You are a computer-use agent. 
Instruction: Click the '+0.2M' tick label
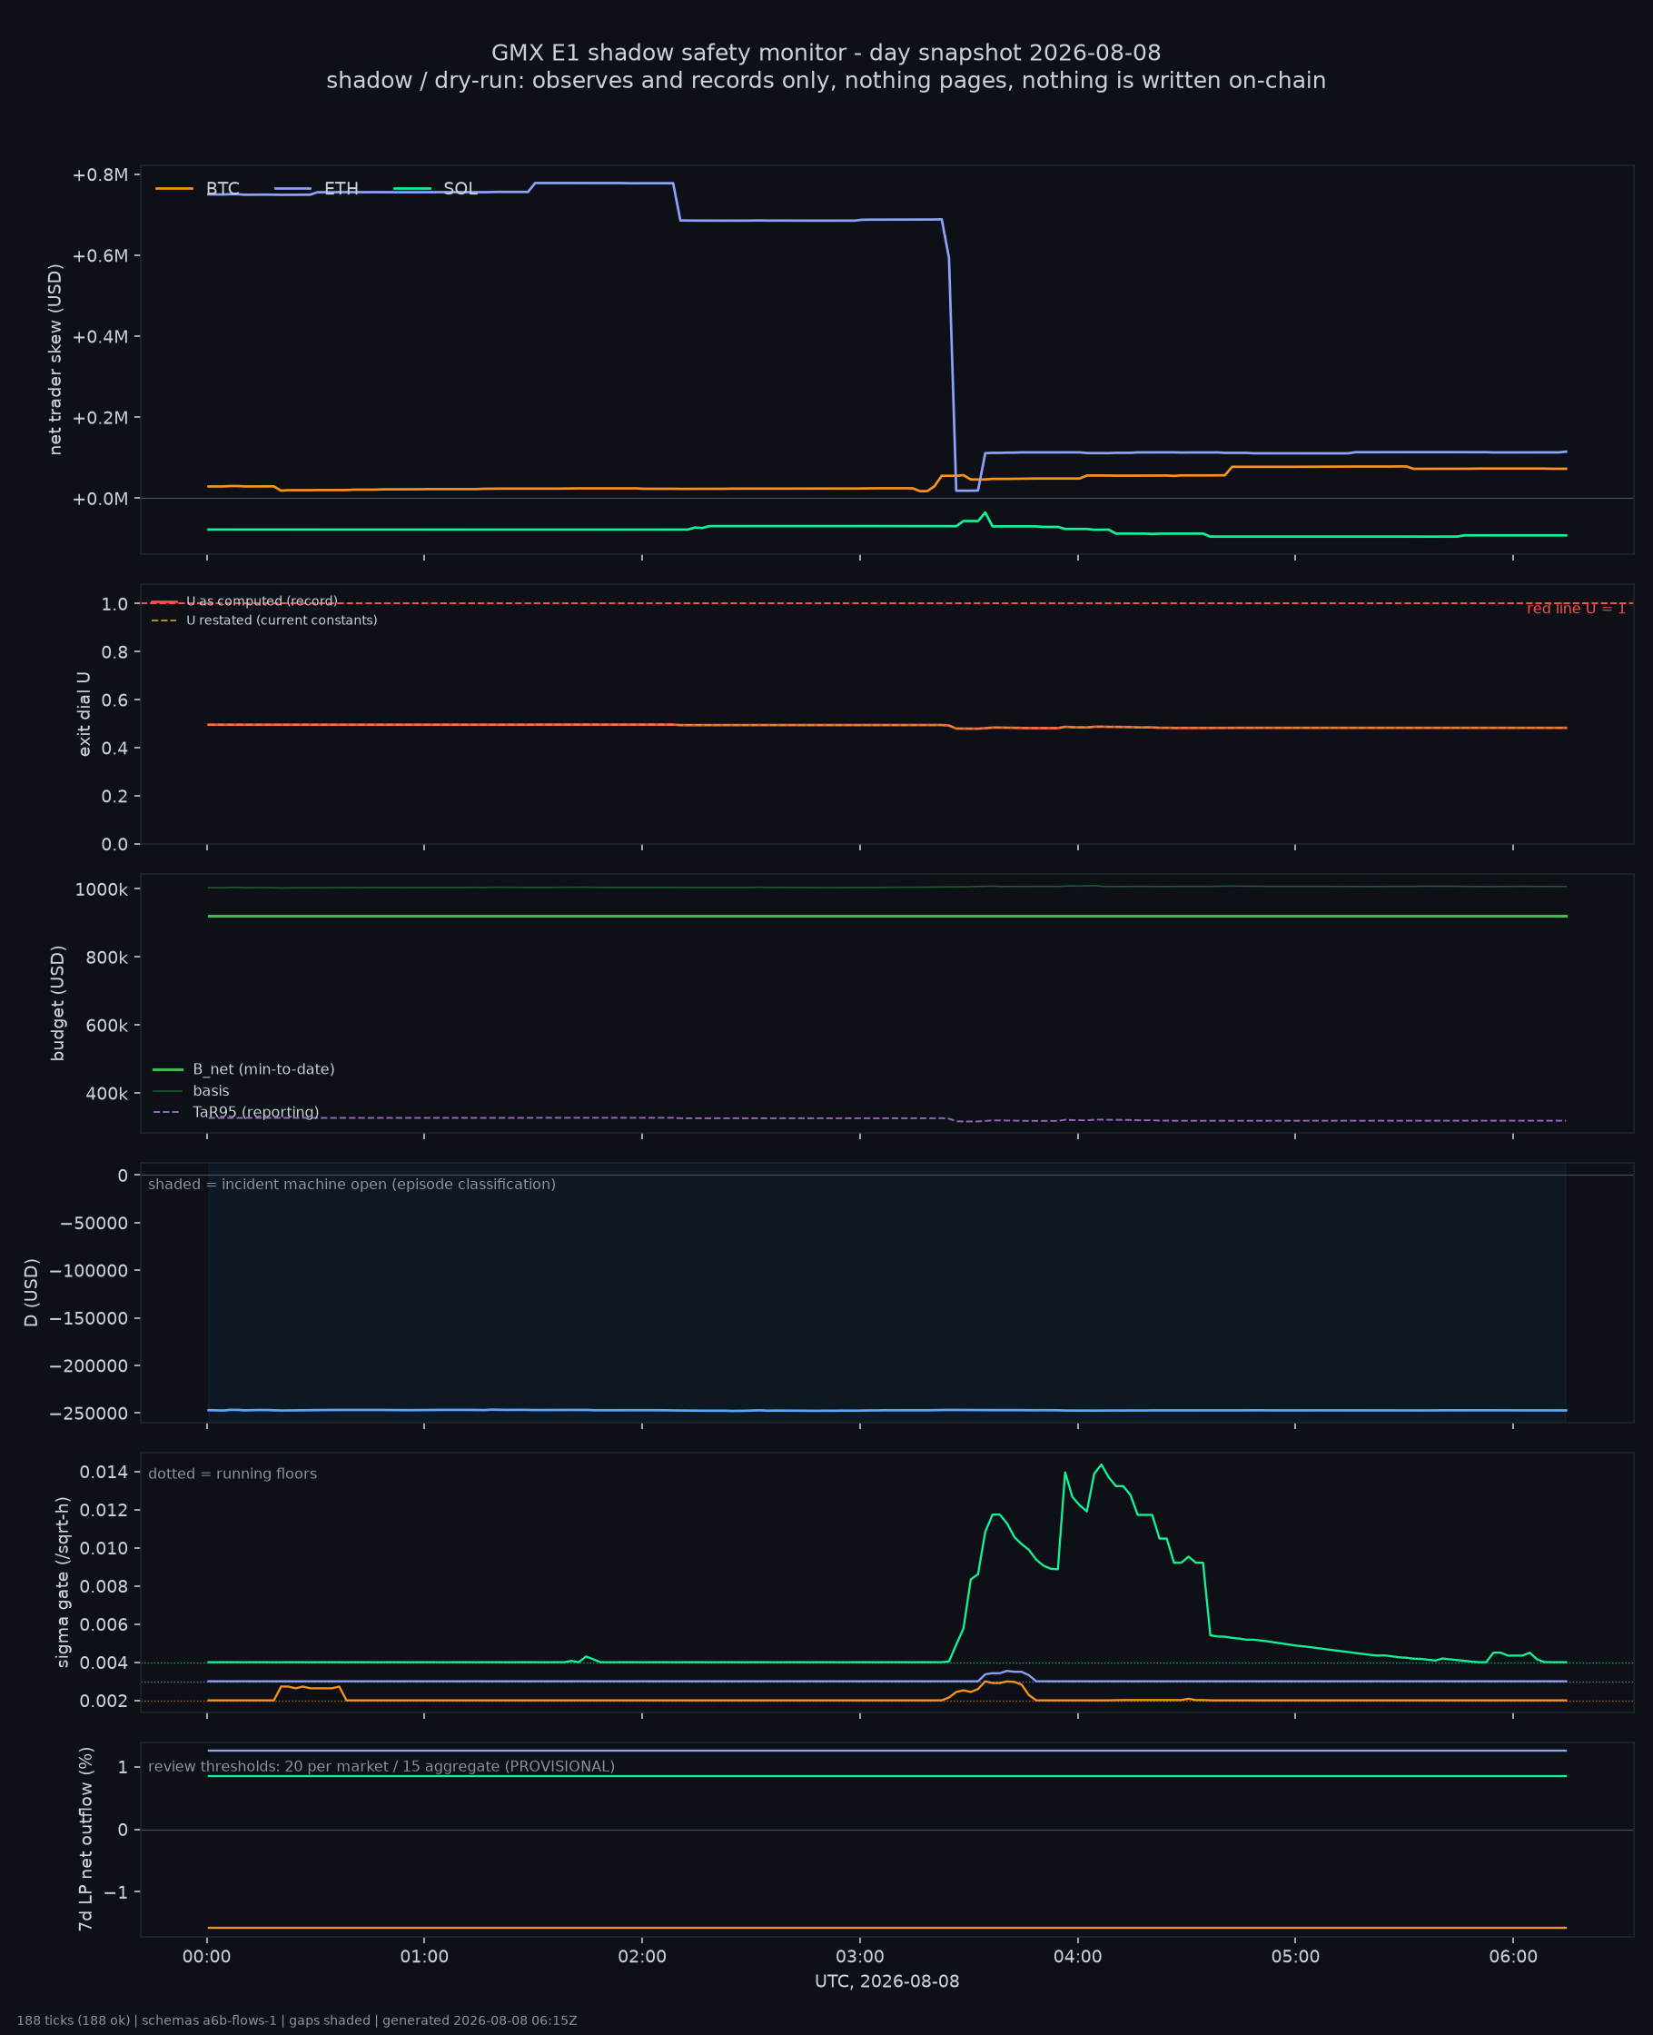pyautogui.click(x=100, y=418)
